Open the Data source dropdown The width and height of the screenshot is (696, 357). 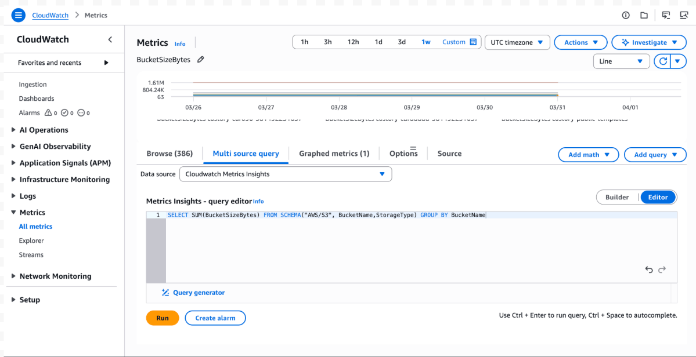[x=286, y=174]
